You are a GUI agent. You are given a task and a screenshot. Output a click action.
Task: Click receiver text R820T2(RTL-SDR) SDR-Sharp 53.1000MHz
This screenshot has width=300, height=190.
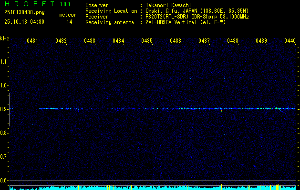click(197, 17)
